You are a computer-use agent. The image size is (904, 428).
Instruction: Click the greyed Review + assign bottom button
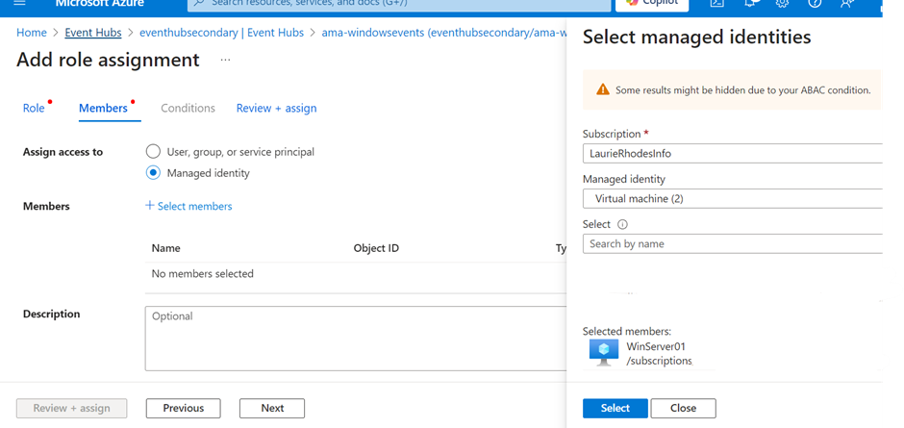point(71,408)
